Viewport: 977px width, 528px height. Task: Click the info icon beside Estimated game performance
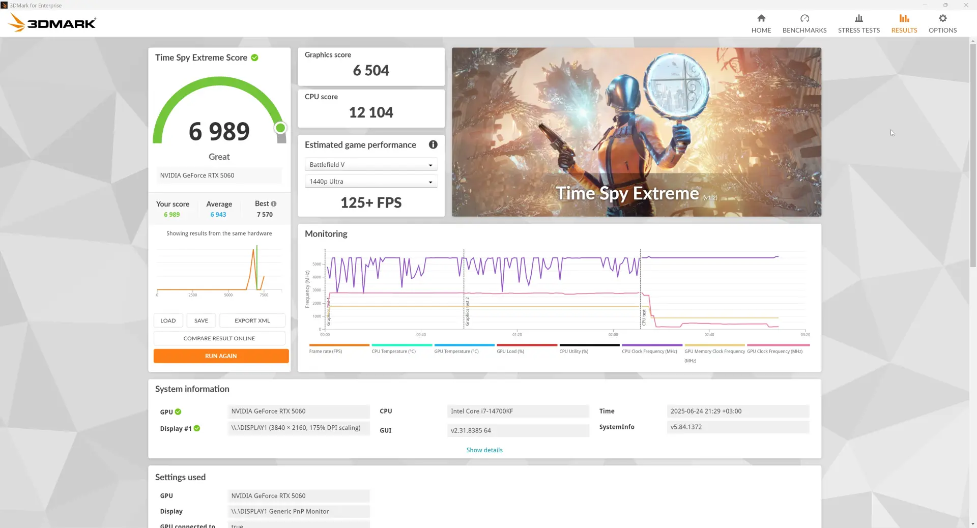click(x=433, y=144)
